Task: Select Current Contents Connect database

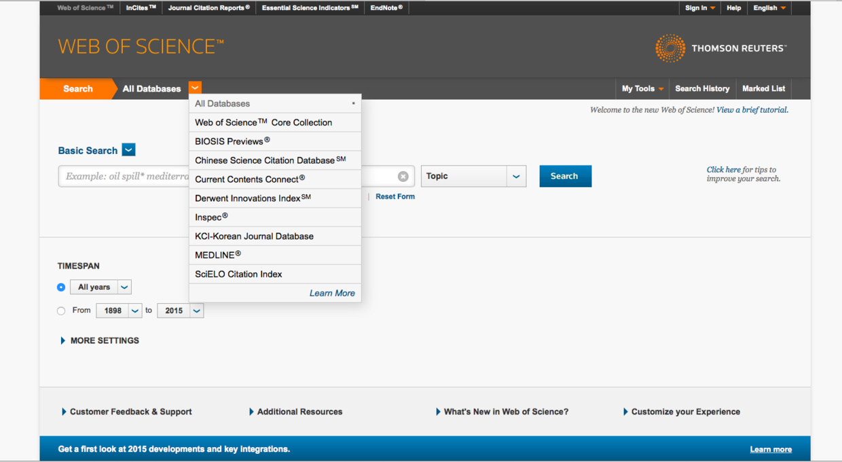Action: click(275, 180)
